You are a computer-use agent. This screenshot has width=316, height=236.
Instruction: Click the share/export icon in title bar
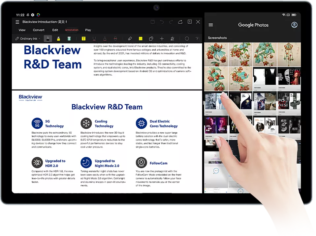coord(180,22)
